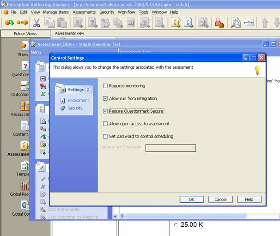Click the Cut scissors icon in toolbar
This screenshot has height=236, width=280.
click(37, 22)
